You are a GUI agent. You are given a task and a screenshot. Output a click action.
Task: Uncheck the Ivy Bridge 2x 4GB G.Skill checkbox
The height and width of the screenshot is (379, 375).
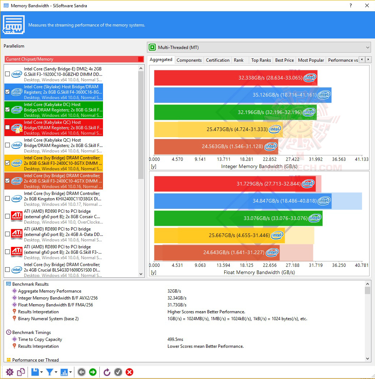tap(8, 181)
